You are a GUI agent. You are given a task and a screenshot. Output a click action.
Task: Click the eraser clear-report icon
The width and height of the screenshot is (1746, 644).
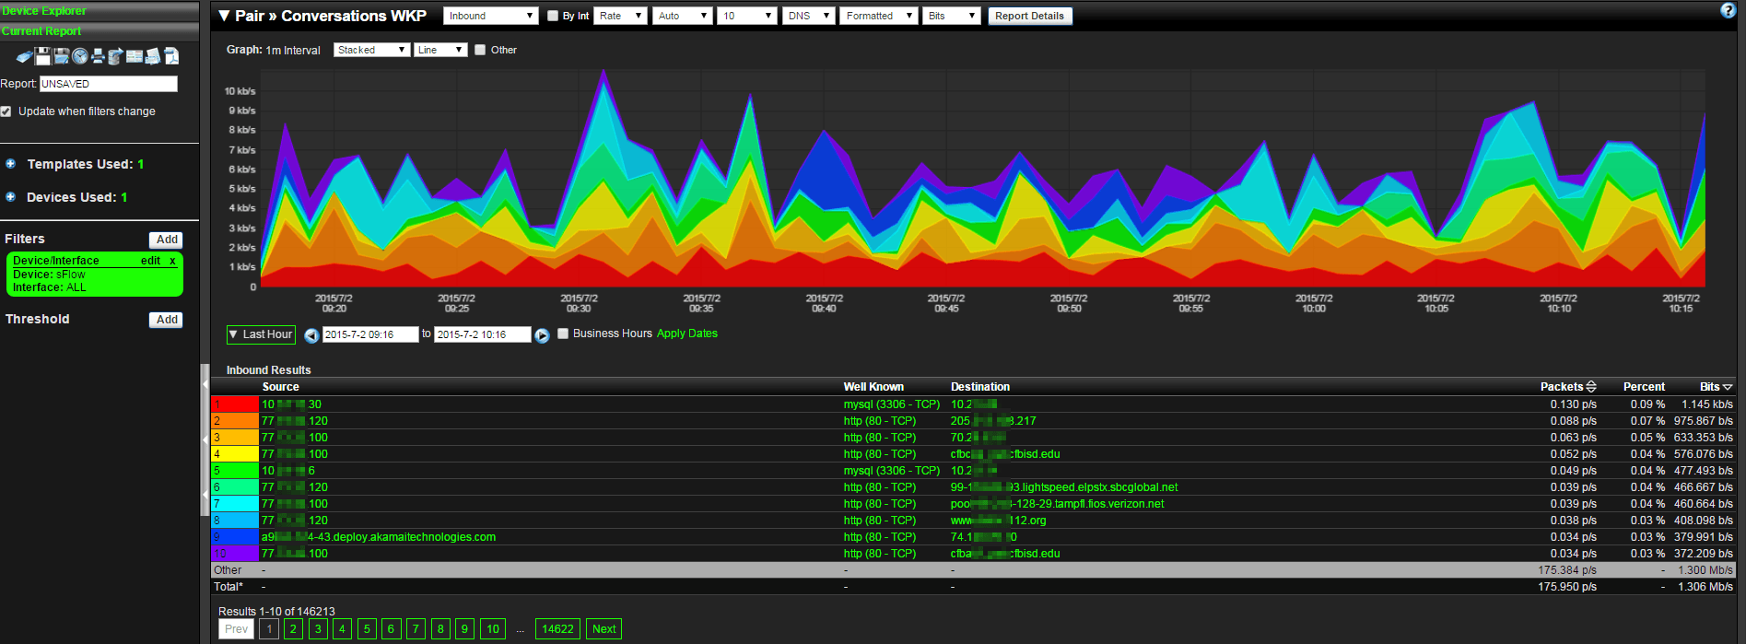[x=25, y=56]
